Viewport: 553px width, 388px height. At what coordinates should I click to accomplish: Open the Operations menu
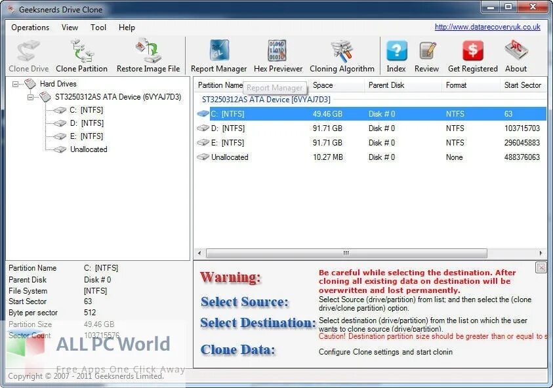click(30, 28)
